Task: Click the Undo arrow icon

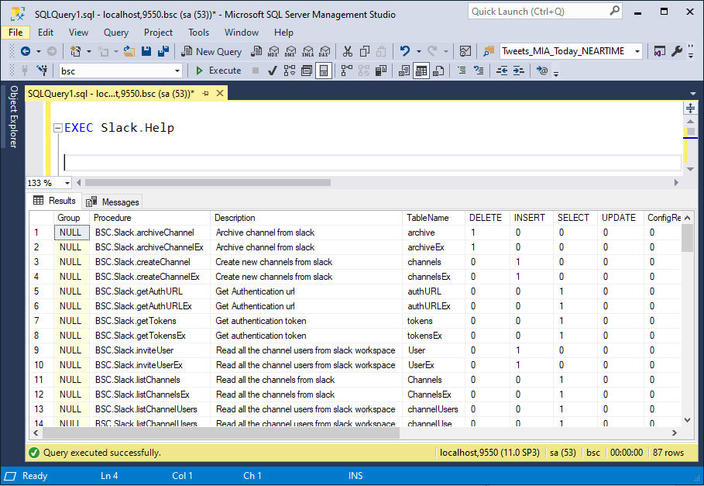Action: coord(405,52)
